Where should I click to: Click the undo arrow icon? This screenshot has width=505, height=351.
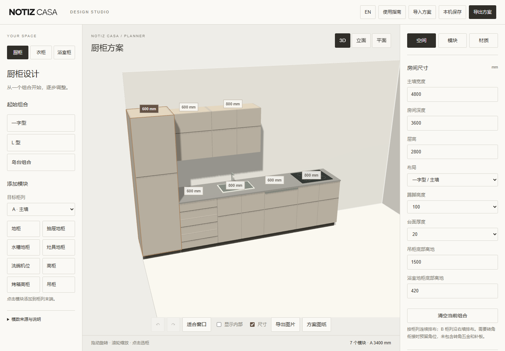point(158,324)
